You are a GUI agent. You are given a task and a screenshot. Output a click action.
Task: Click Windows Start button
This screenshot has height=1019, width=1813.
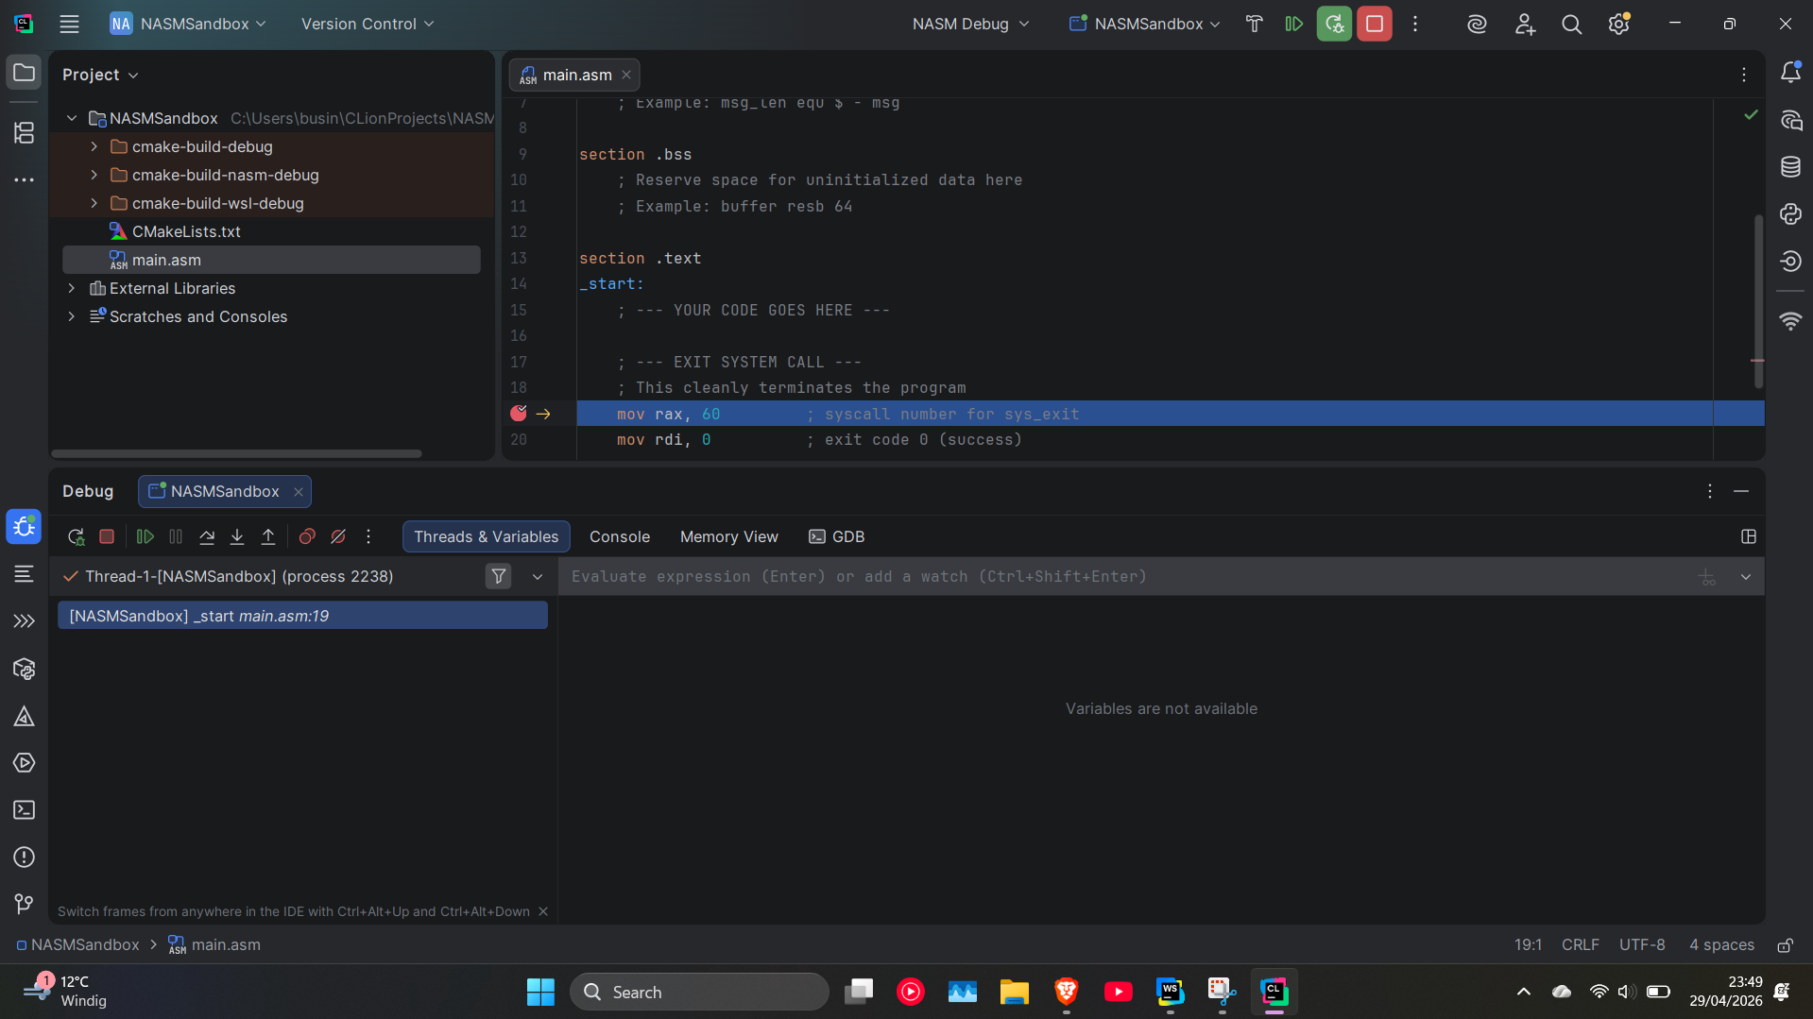point(540,992)
